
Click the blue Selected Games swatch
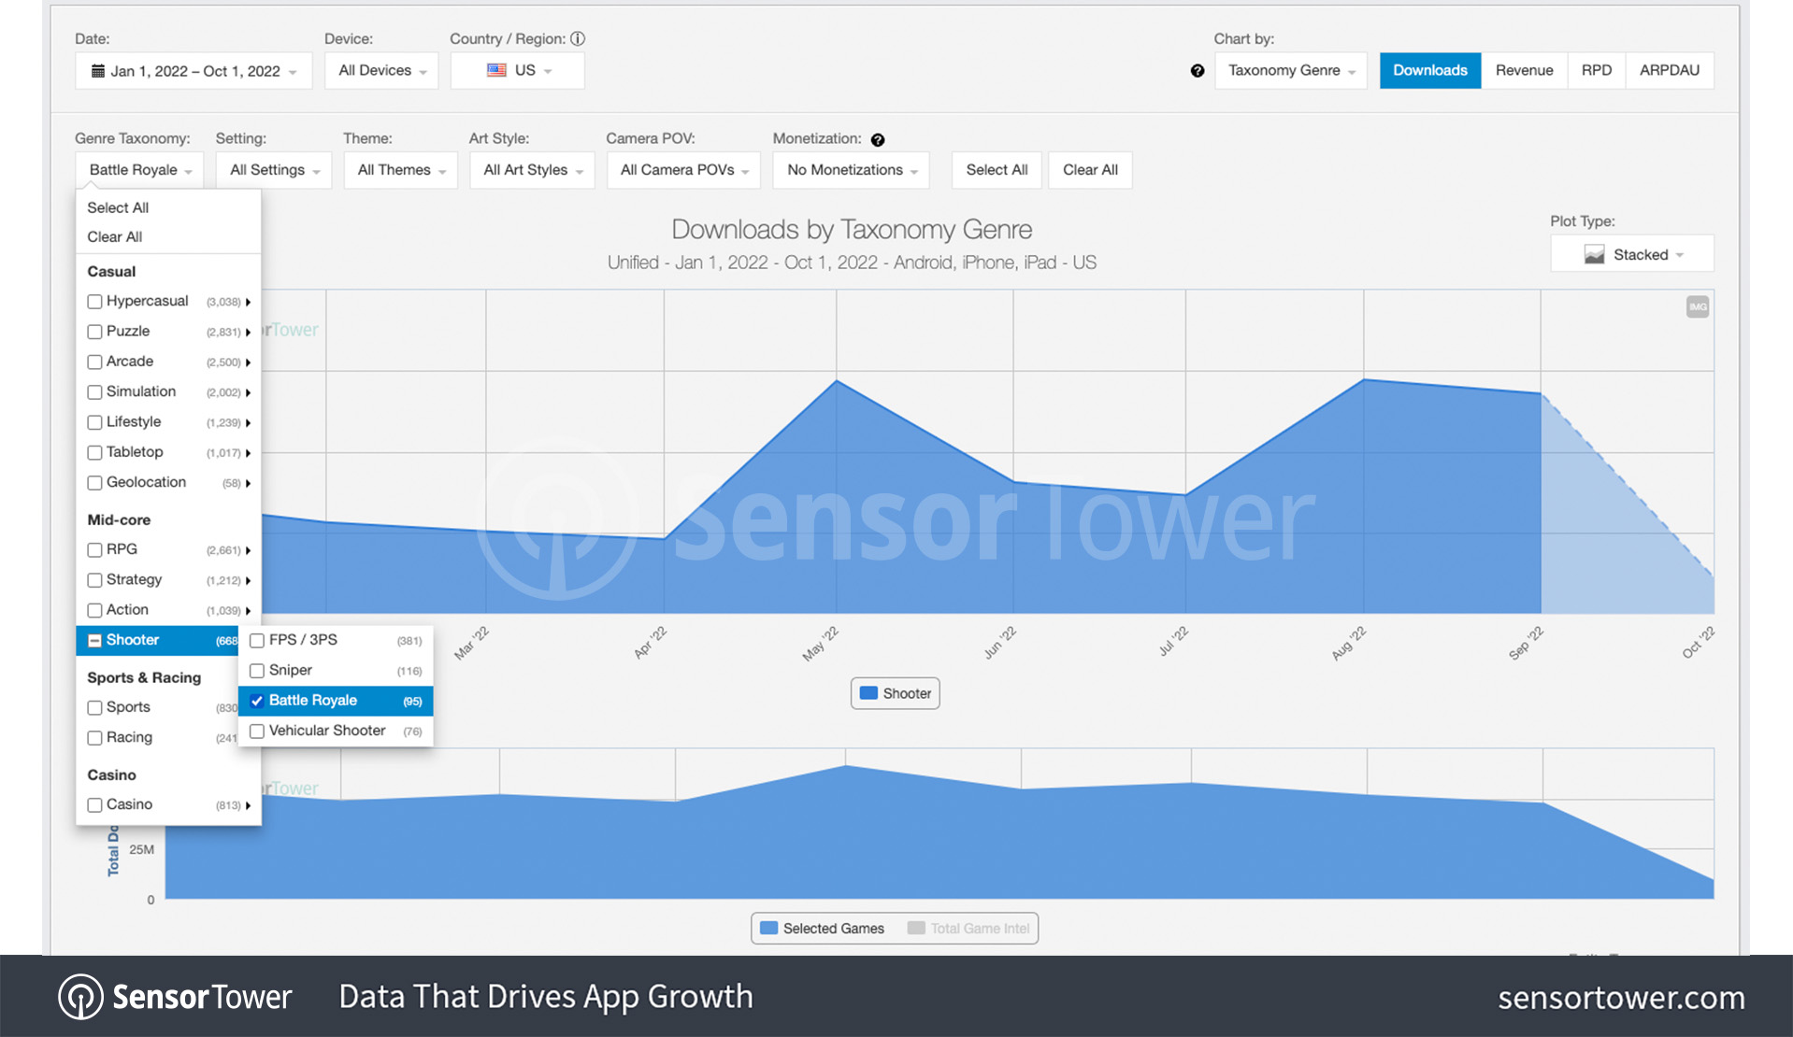(769, 929)
